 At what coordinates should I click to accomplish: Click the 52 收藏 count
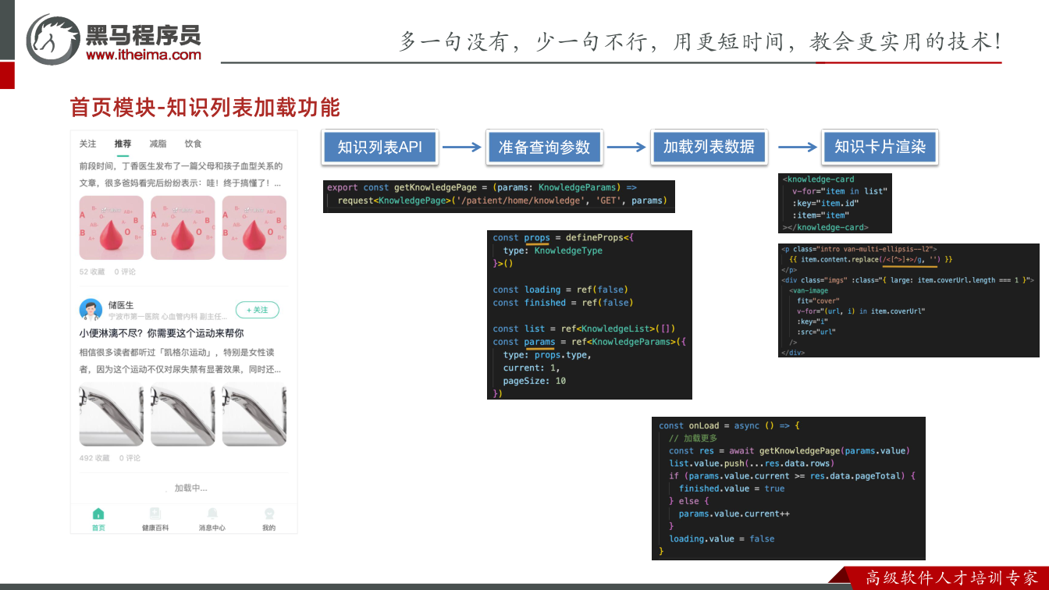tap(91, 272)
